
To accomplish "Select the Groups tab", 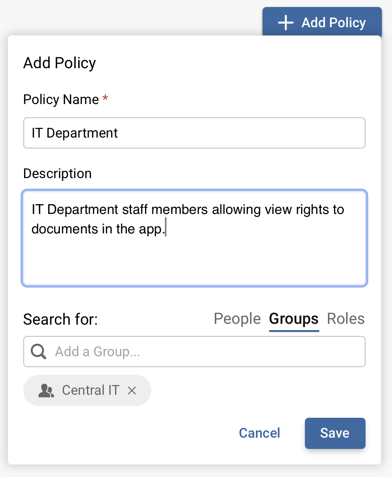I will [x=293, y=318].
